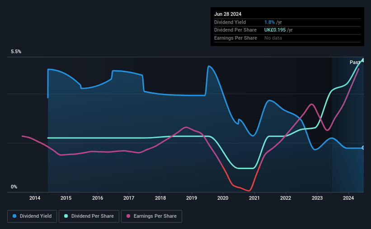371x229 pixels.
Task: Click the blue Dividend Yield legend dot
Action: [14, 216]
